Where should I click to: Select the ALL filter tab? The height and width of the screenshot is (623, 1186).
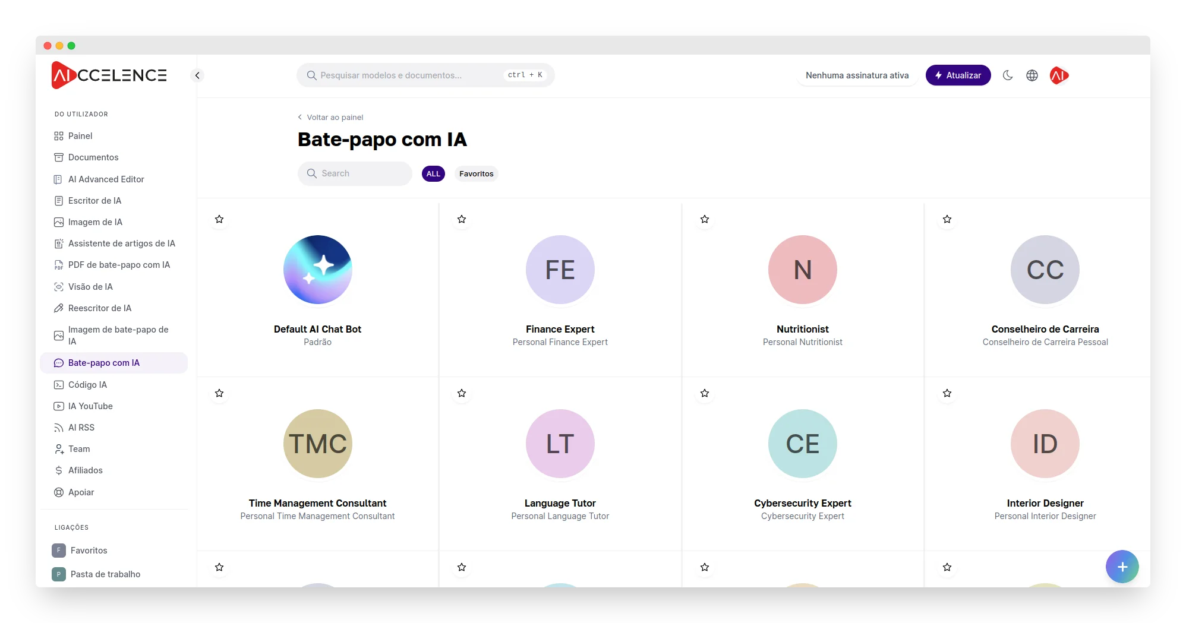(x=433, y=174)
